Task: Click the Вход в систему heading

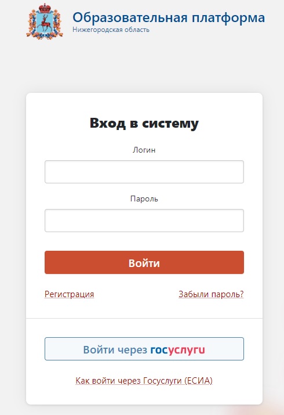Action: 144,123
